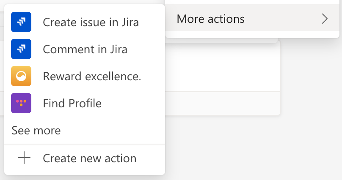The height and width of the screenshot is (180, 342).
Task: Click upper card's bottom edge under context menu
Action: [x=221, y=41]
